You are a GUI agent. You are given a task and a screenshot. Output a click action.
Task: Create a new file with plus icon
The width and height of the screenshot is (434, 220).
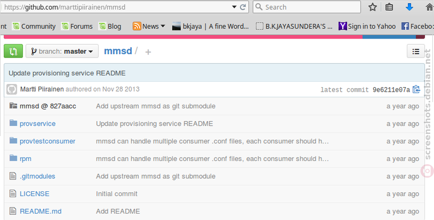coord(148,52)
